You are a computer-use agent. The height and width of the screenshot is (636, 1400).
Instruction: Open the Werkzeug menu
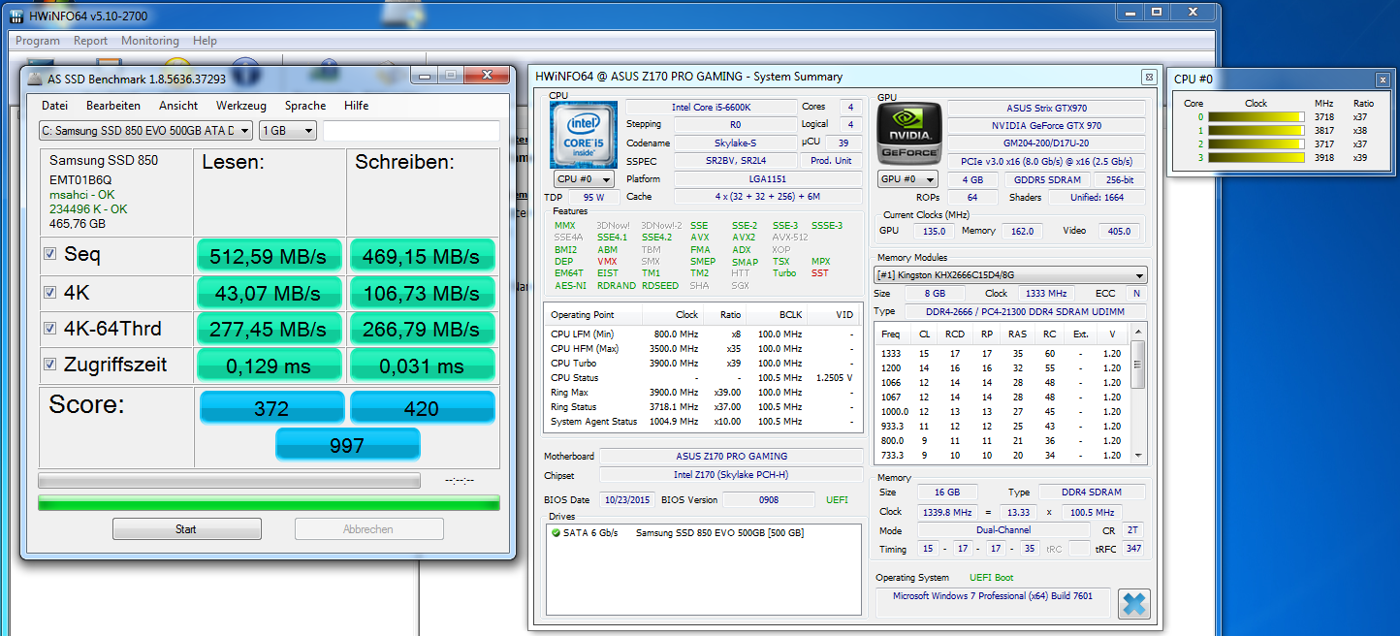tap(241, 106)
